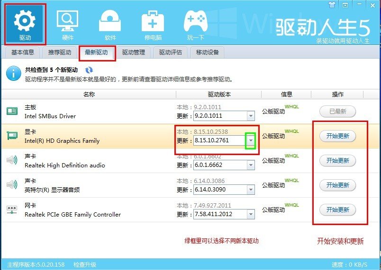
Task: Open the 硬件 hardware detection icon
Action: (68, 25)
